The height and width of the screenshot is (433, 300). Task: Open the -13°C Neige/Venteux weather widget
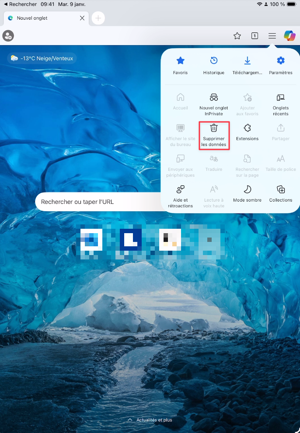coord(42,58)
